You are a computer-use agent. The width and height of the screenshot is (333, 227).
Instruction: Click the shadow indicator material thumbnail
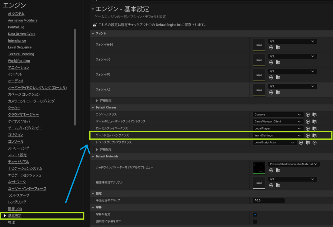259,168
